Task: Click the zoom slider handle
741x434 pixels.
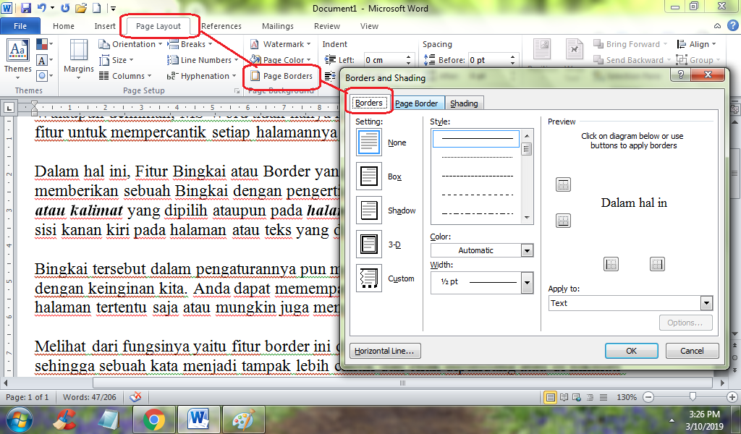Action: click(x=693, y=396)
